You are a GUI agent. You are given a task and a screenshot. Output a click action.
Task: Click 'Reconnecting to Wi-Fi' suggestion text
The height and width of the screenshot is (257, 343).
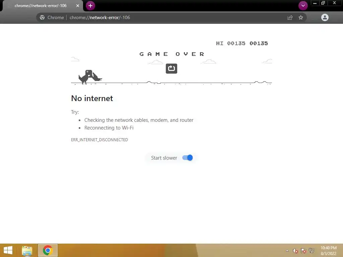pos(109,127)
